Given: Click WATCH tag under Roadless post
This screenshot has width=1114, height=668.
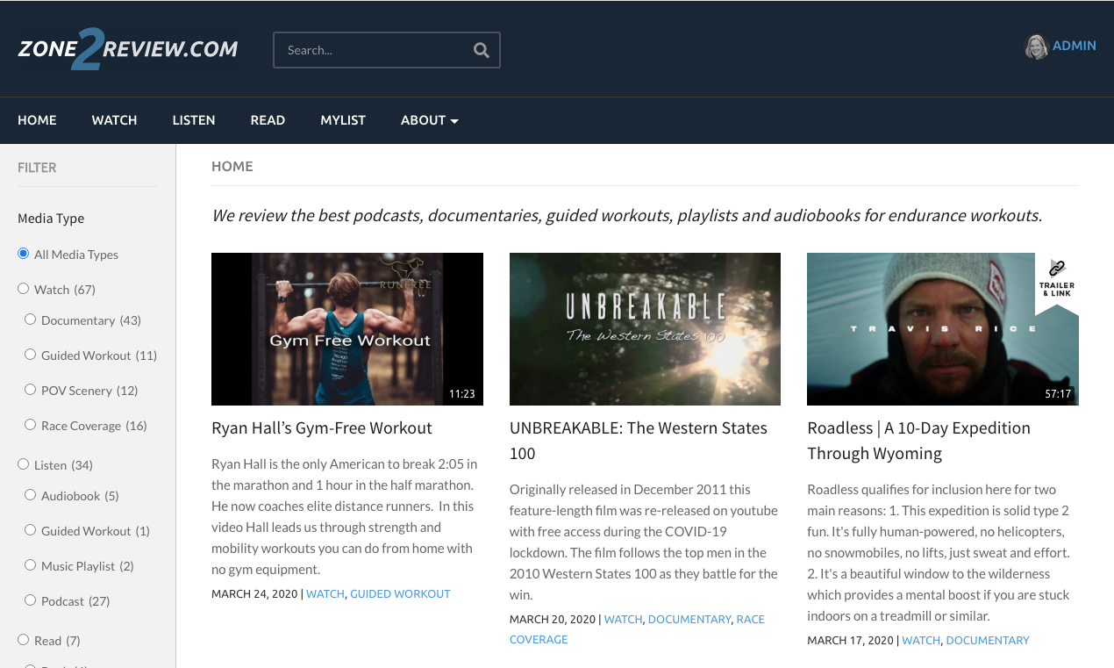Looking at the screenshot, I should point(921,641).
